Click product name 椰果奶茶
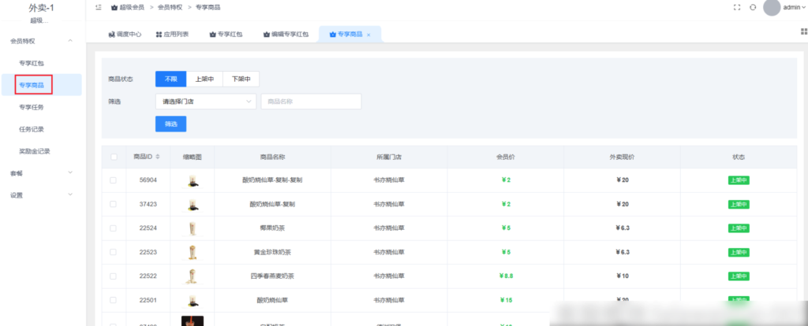Viewport: 808px width, 326px height. click(x=272, y=228)
